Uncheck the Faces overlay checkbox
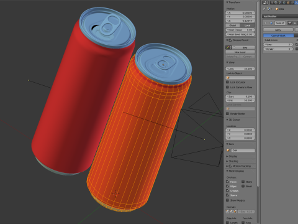Screen dimensions: 298x224 (228, 182)
